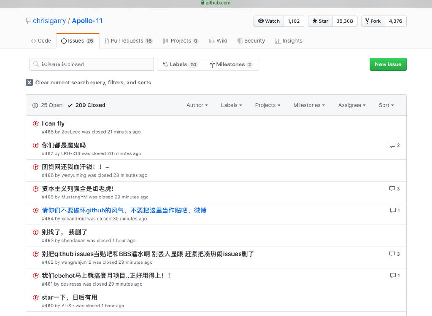Open the chrislgarry profile link
Image resolution: width=432 pixels, height=316 pixels.
tap(49, 21)
